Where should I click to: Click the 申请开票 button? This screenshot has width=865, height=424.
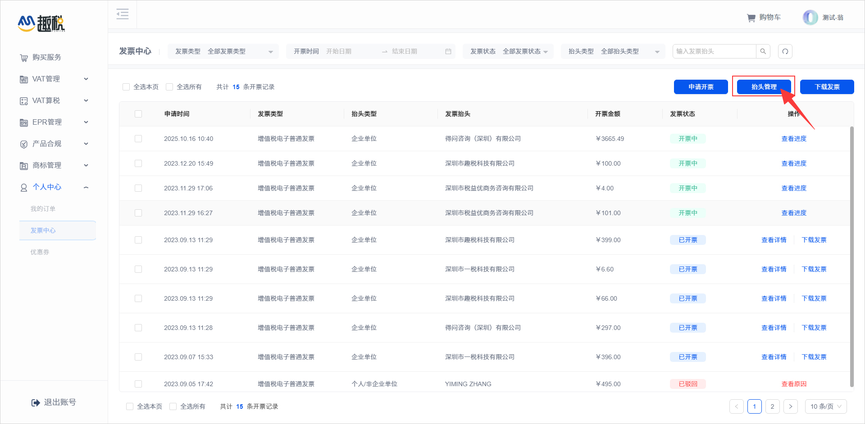pyautogui.click(x=701, y=87)
